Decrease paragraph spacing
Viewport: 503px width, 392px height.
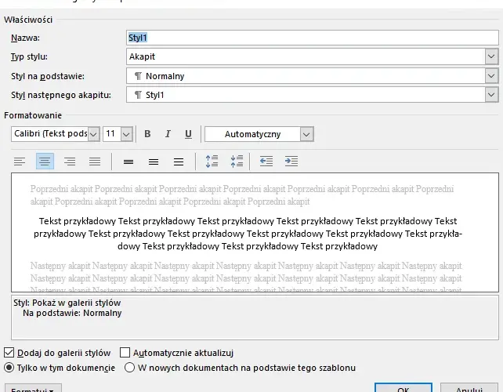tap(237, 162)
